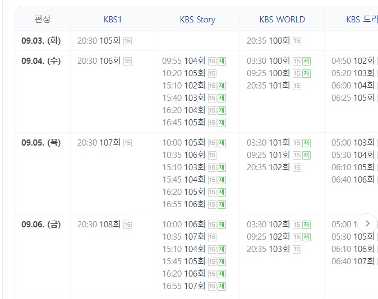Click the 15 rating icon next to 10:20 105회

tap(212, 73)
